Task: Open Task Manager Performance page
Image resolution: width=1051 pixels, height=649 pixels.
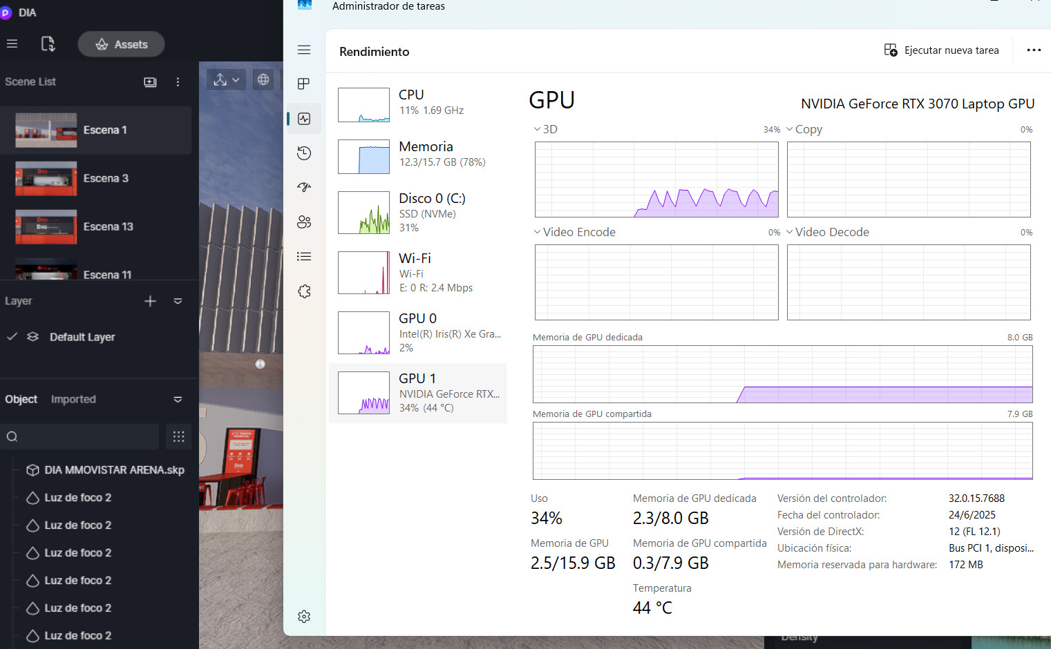Action: (304, 119)
